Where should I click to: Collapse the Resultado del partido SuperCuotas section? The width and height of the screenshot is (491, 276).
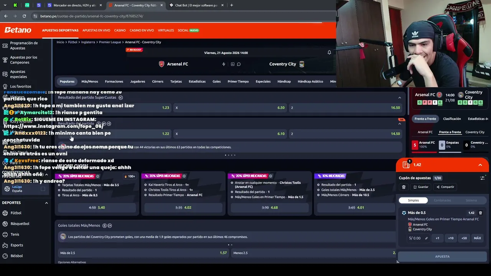point(399,98)
